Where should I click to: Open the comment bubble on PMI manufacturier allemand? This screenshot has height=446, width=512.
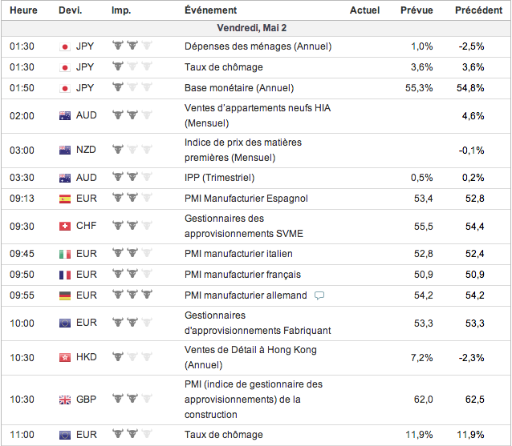click(319, 295)
